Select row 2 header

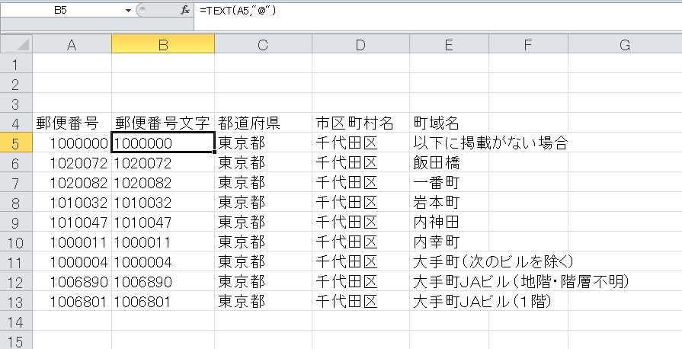pos(16,84)
